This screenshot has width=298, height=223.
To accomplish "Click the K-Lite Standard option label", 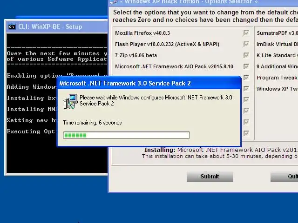I will point(278,55).
